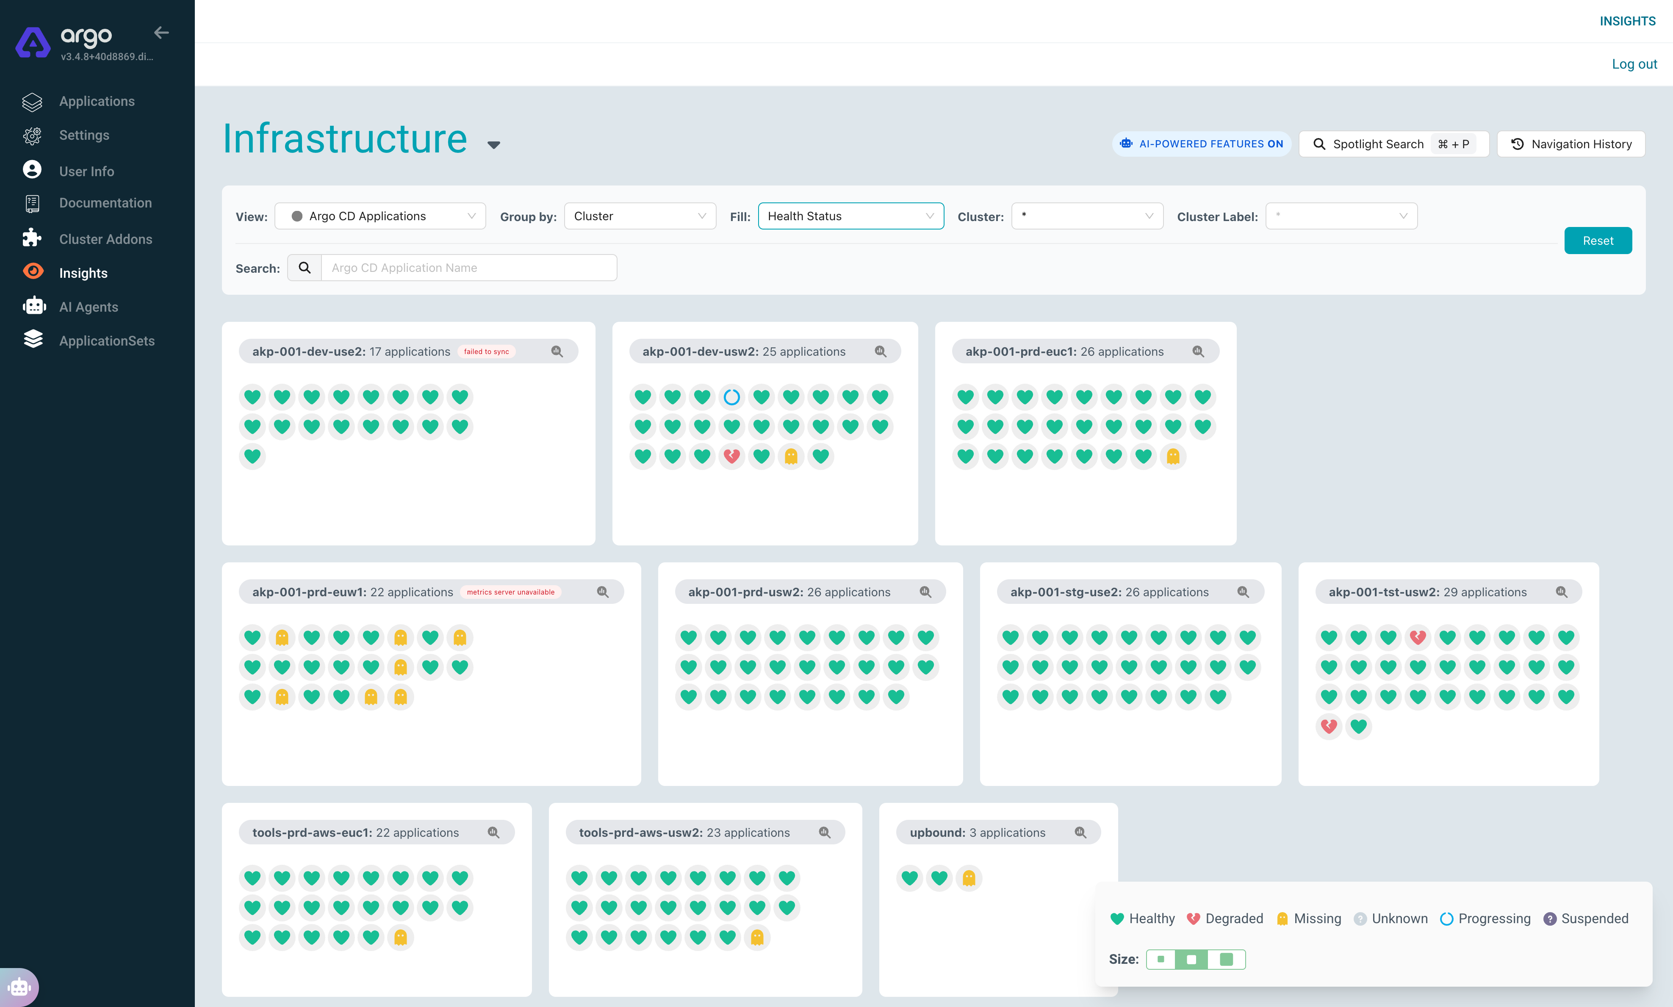This screenshot has height=1007, width=1673.
Task: Select the missing ghost app in tools-prd-aws-euc1
Action: pyautogui.click(x=400, y=937)
